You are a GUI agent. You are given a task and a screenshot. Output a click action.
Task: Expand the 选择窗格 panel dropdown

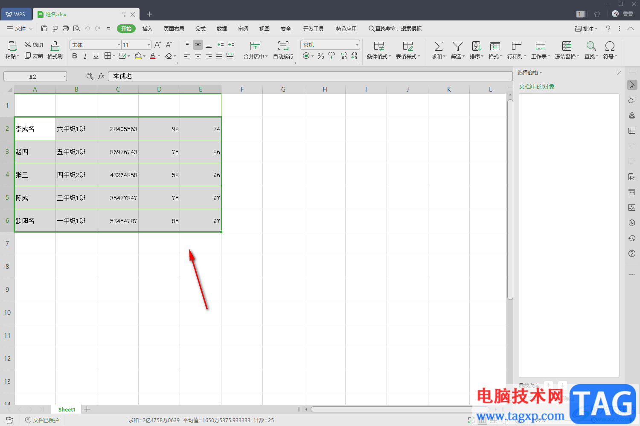(541, 73)
